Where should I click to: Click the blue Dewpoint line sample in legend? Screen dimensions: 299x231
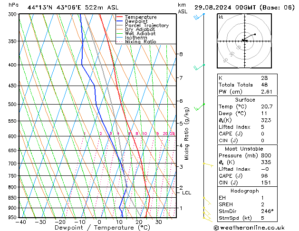coord(119,21)
